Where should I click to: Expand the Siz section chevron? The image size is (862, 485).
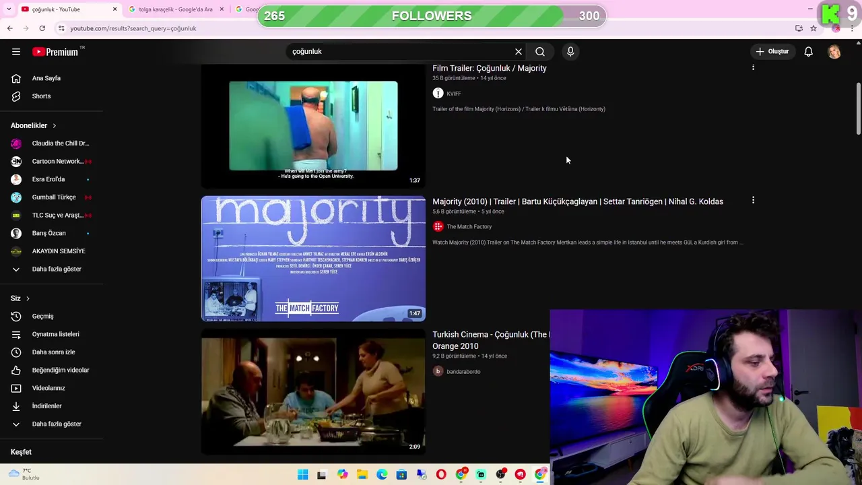(x=28, y=298)
